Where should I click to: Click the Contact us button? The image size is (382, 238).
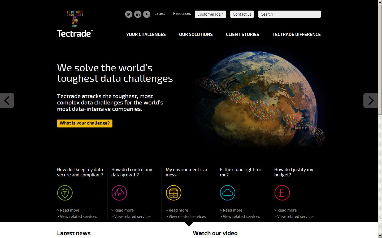[242, 14]
